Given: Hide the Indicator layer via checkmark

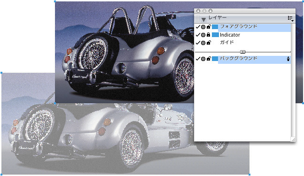Looking at the screenshot, I should point(198,35).
